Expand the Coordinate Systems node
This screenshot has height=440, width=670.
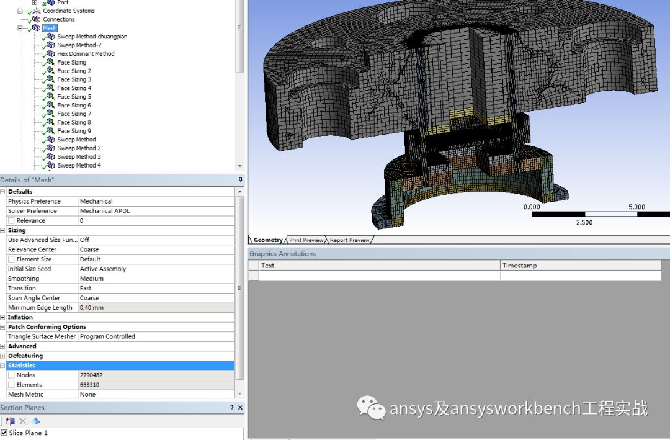pyautogui.click(x=21, y=11)
